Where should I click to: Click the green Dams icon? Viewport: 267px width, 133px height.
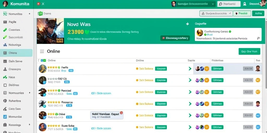40,14
